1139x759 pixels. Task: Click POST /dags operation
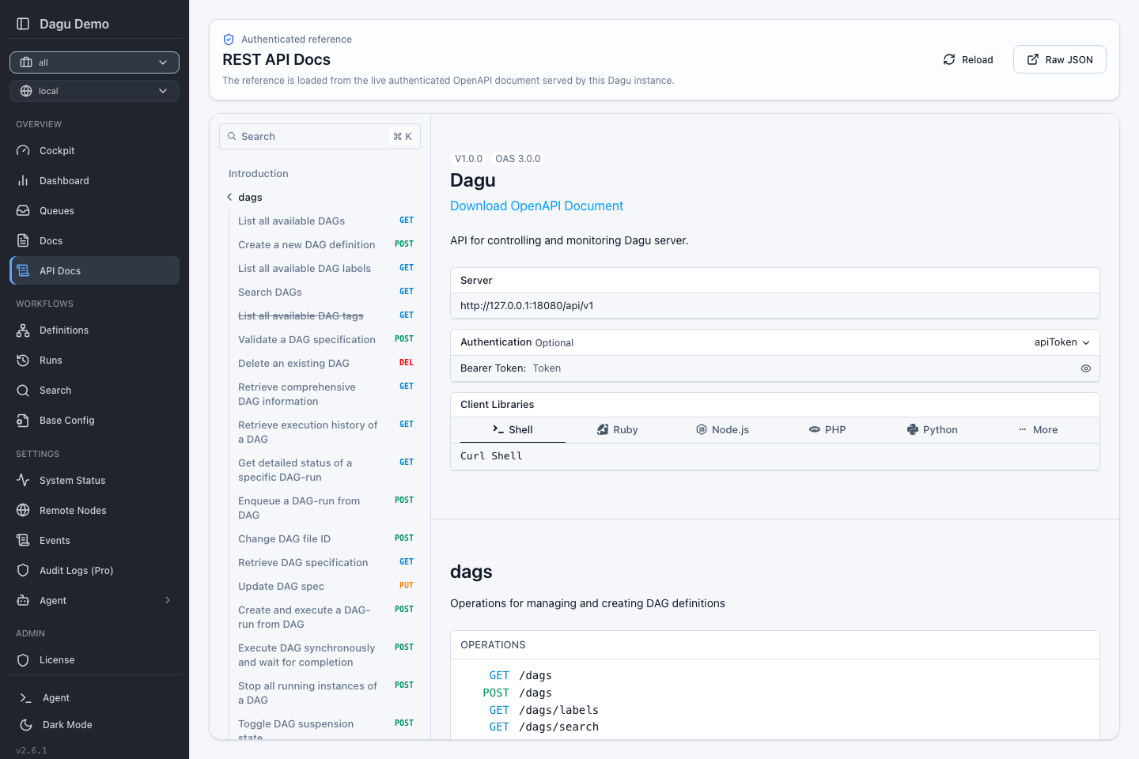click(x=517, y=693)
